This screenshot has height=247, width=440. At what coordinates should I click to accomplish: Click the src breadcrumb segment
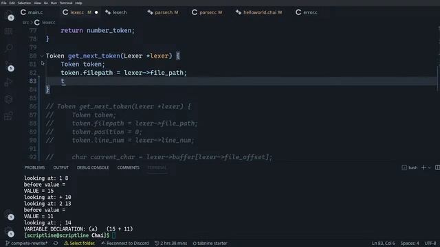click(25, 23)
